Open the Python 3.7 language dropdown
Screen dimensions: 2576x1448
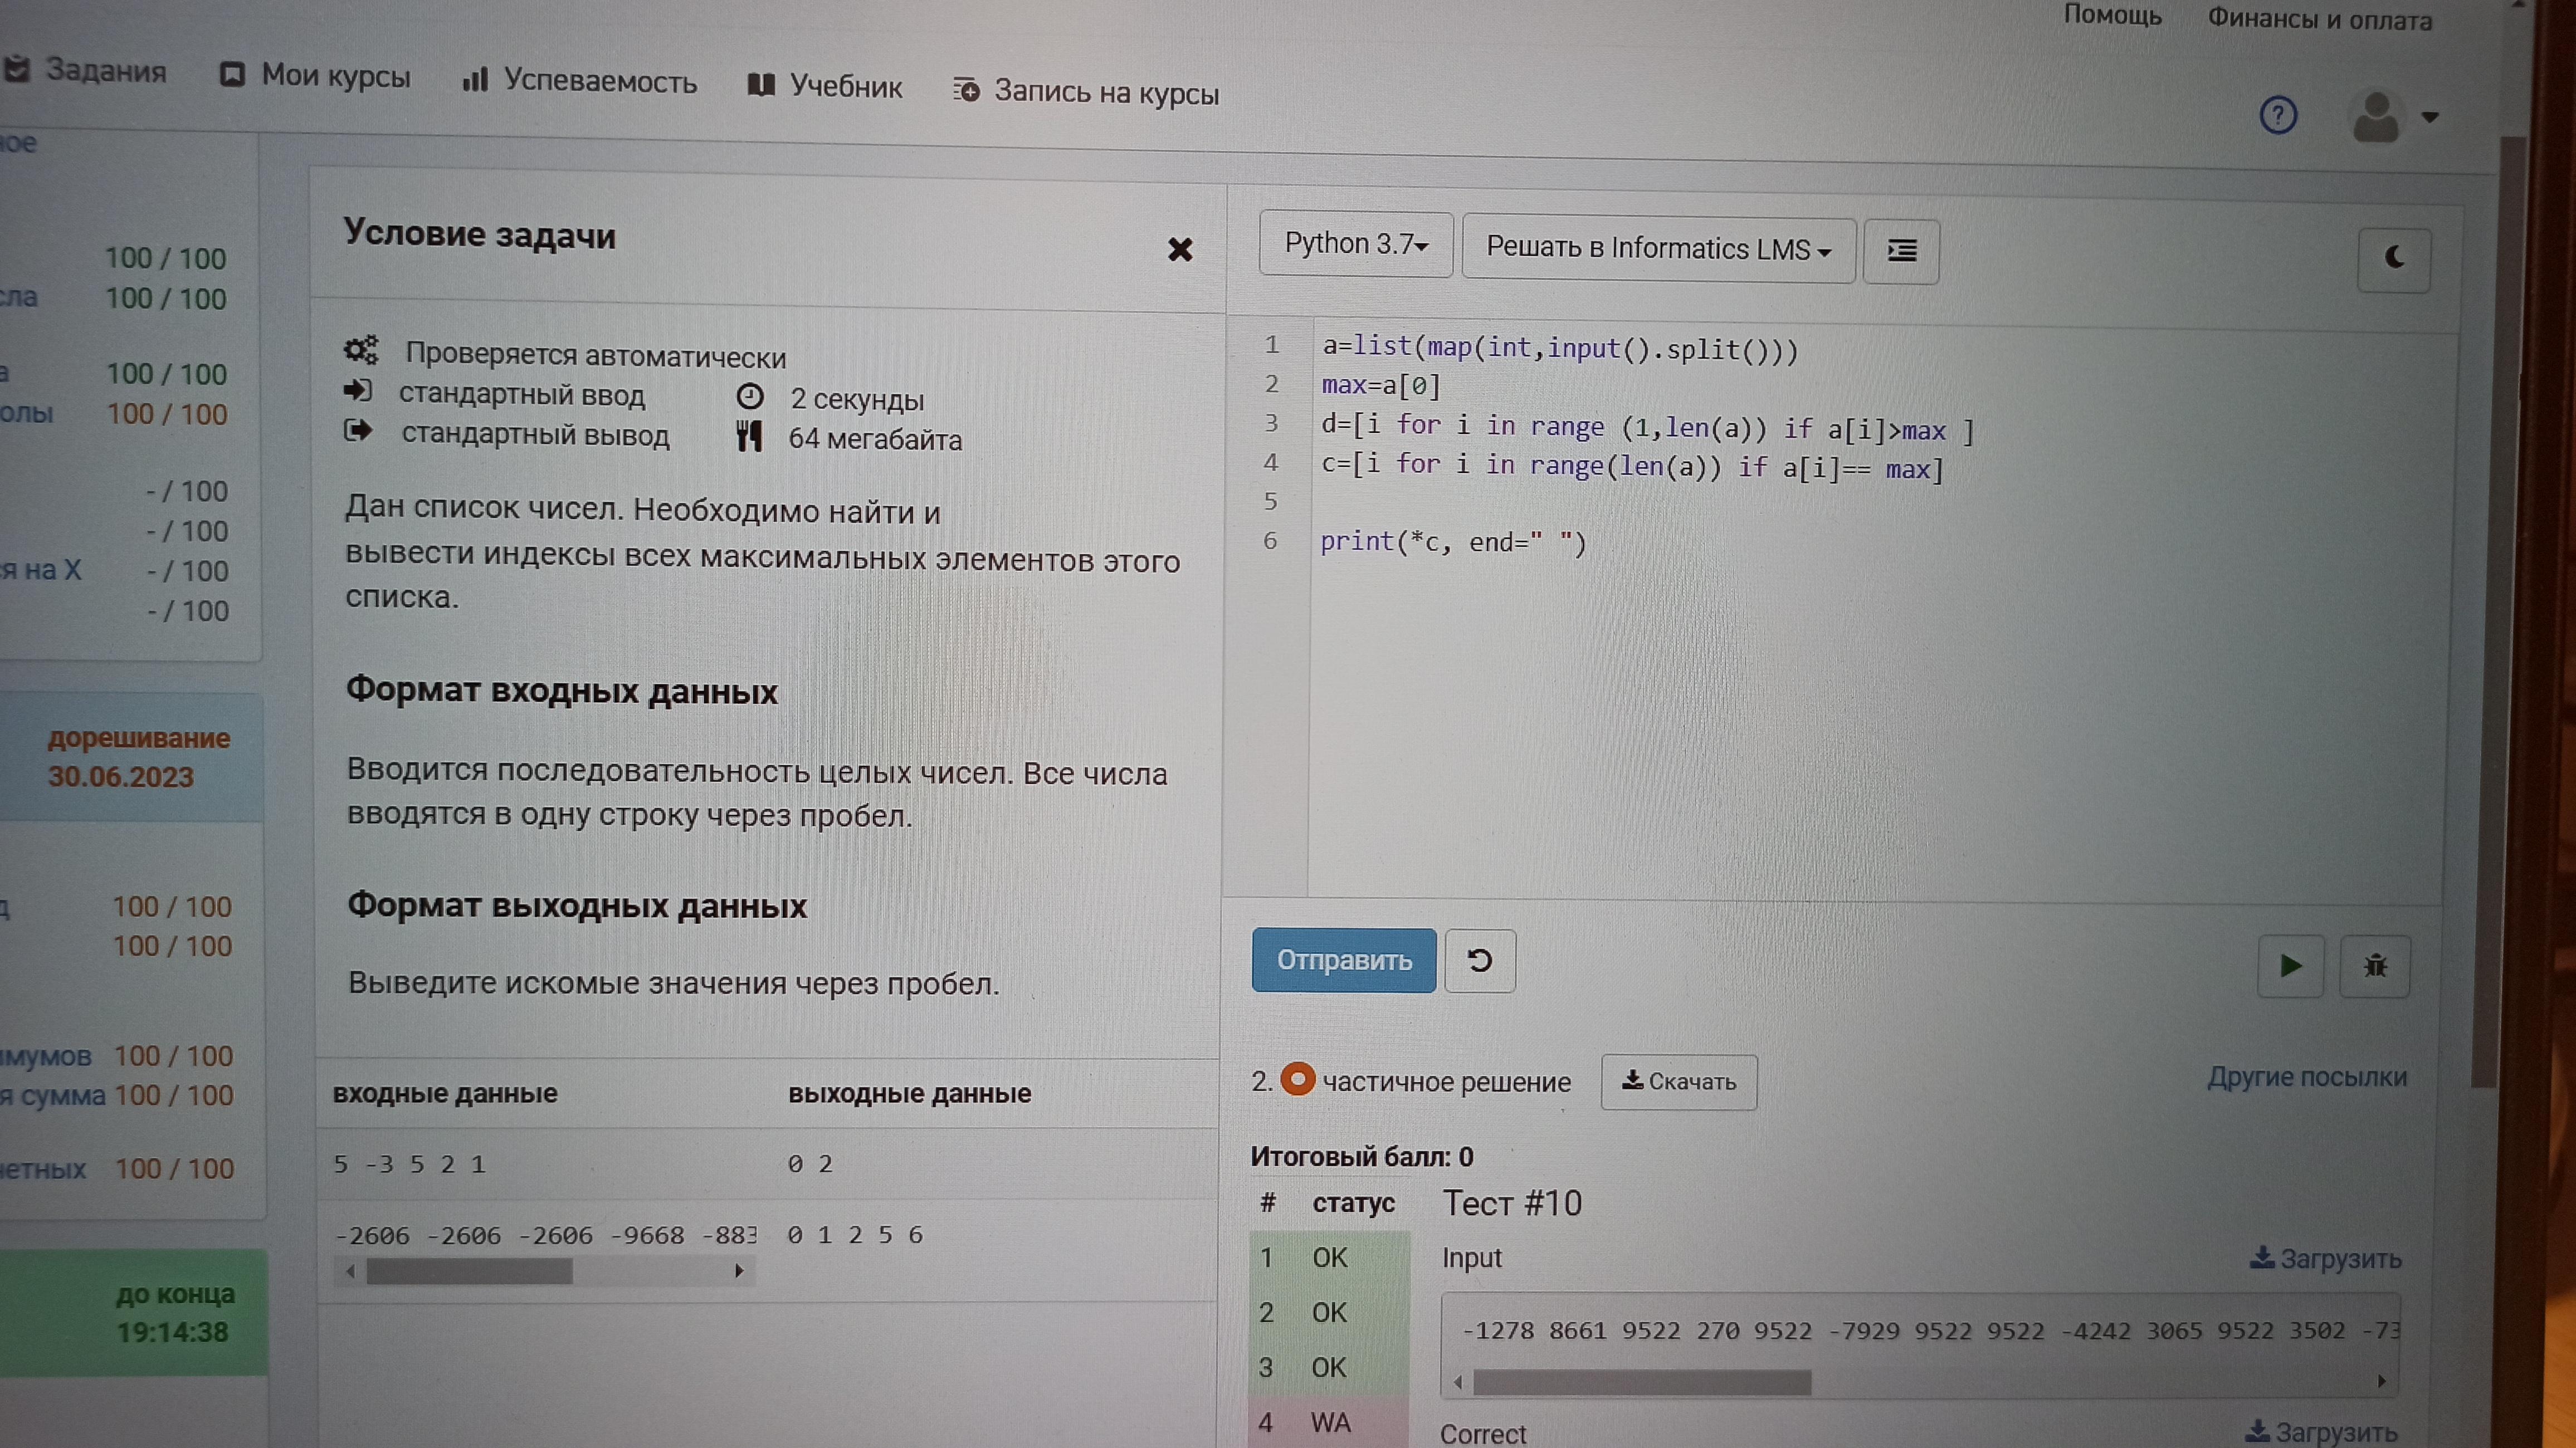point(1355,244)
